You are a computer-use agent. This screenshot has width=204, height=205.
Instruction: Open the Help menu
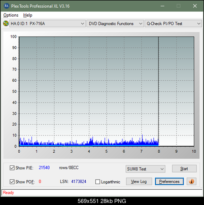[28, 15]
